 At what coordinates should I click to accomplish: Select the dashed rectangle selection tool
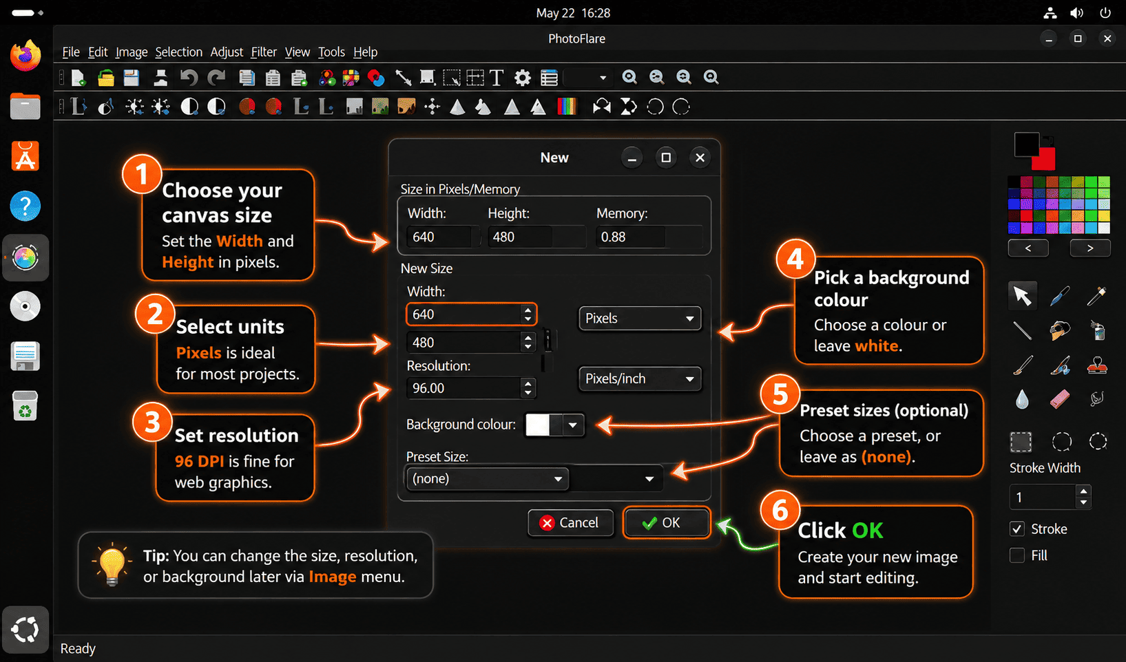click(x=1021, y=442)
